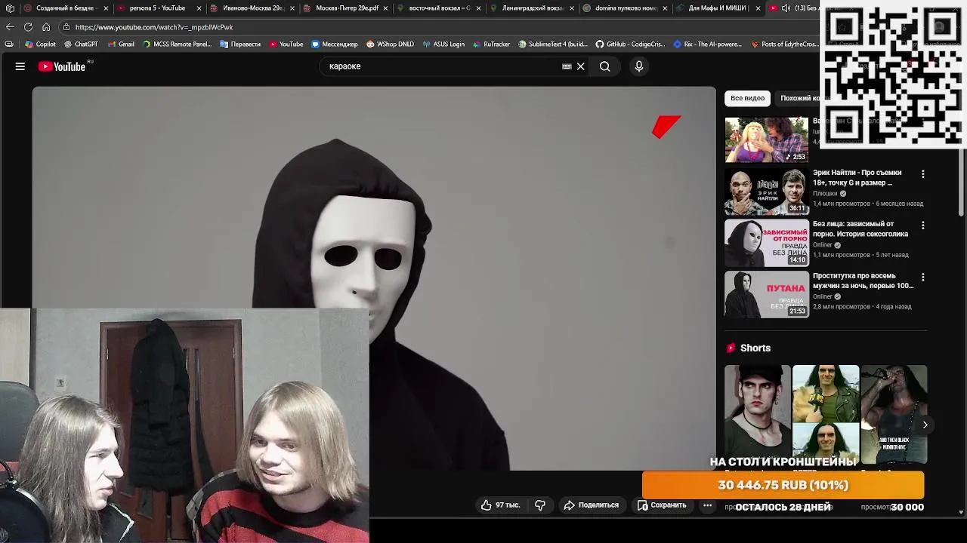The height and width of the screenshot is (543, 967).
Task: Open YouTube bookmark in bookmarks bar
Action: (286, 44)
